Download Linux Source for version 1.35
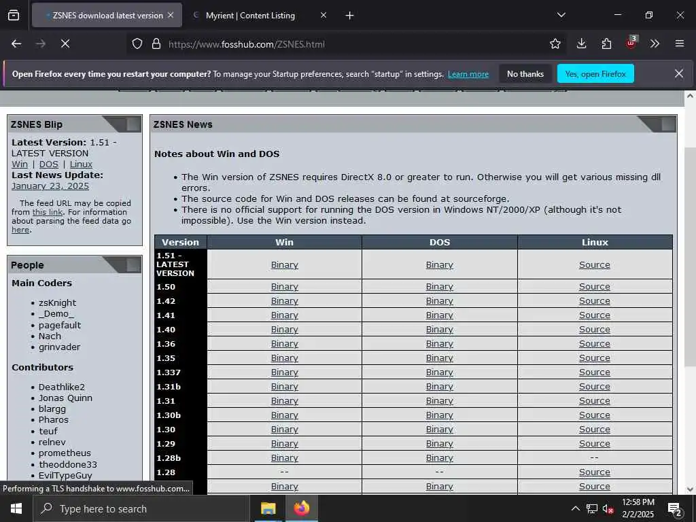 594,358
